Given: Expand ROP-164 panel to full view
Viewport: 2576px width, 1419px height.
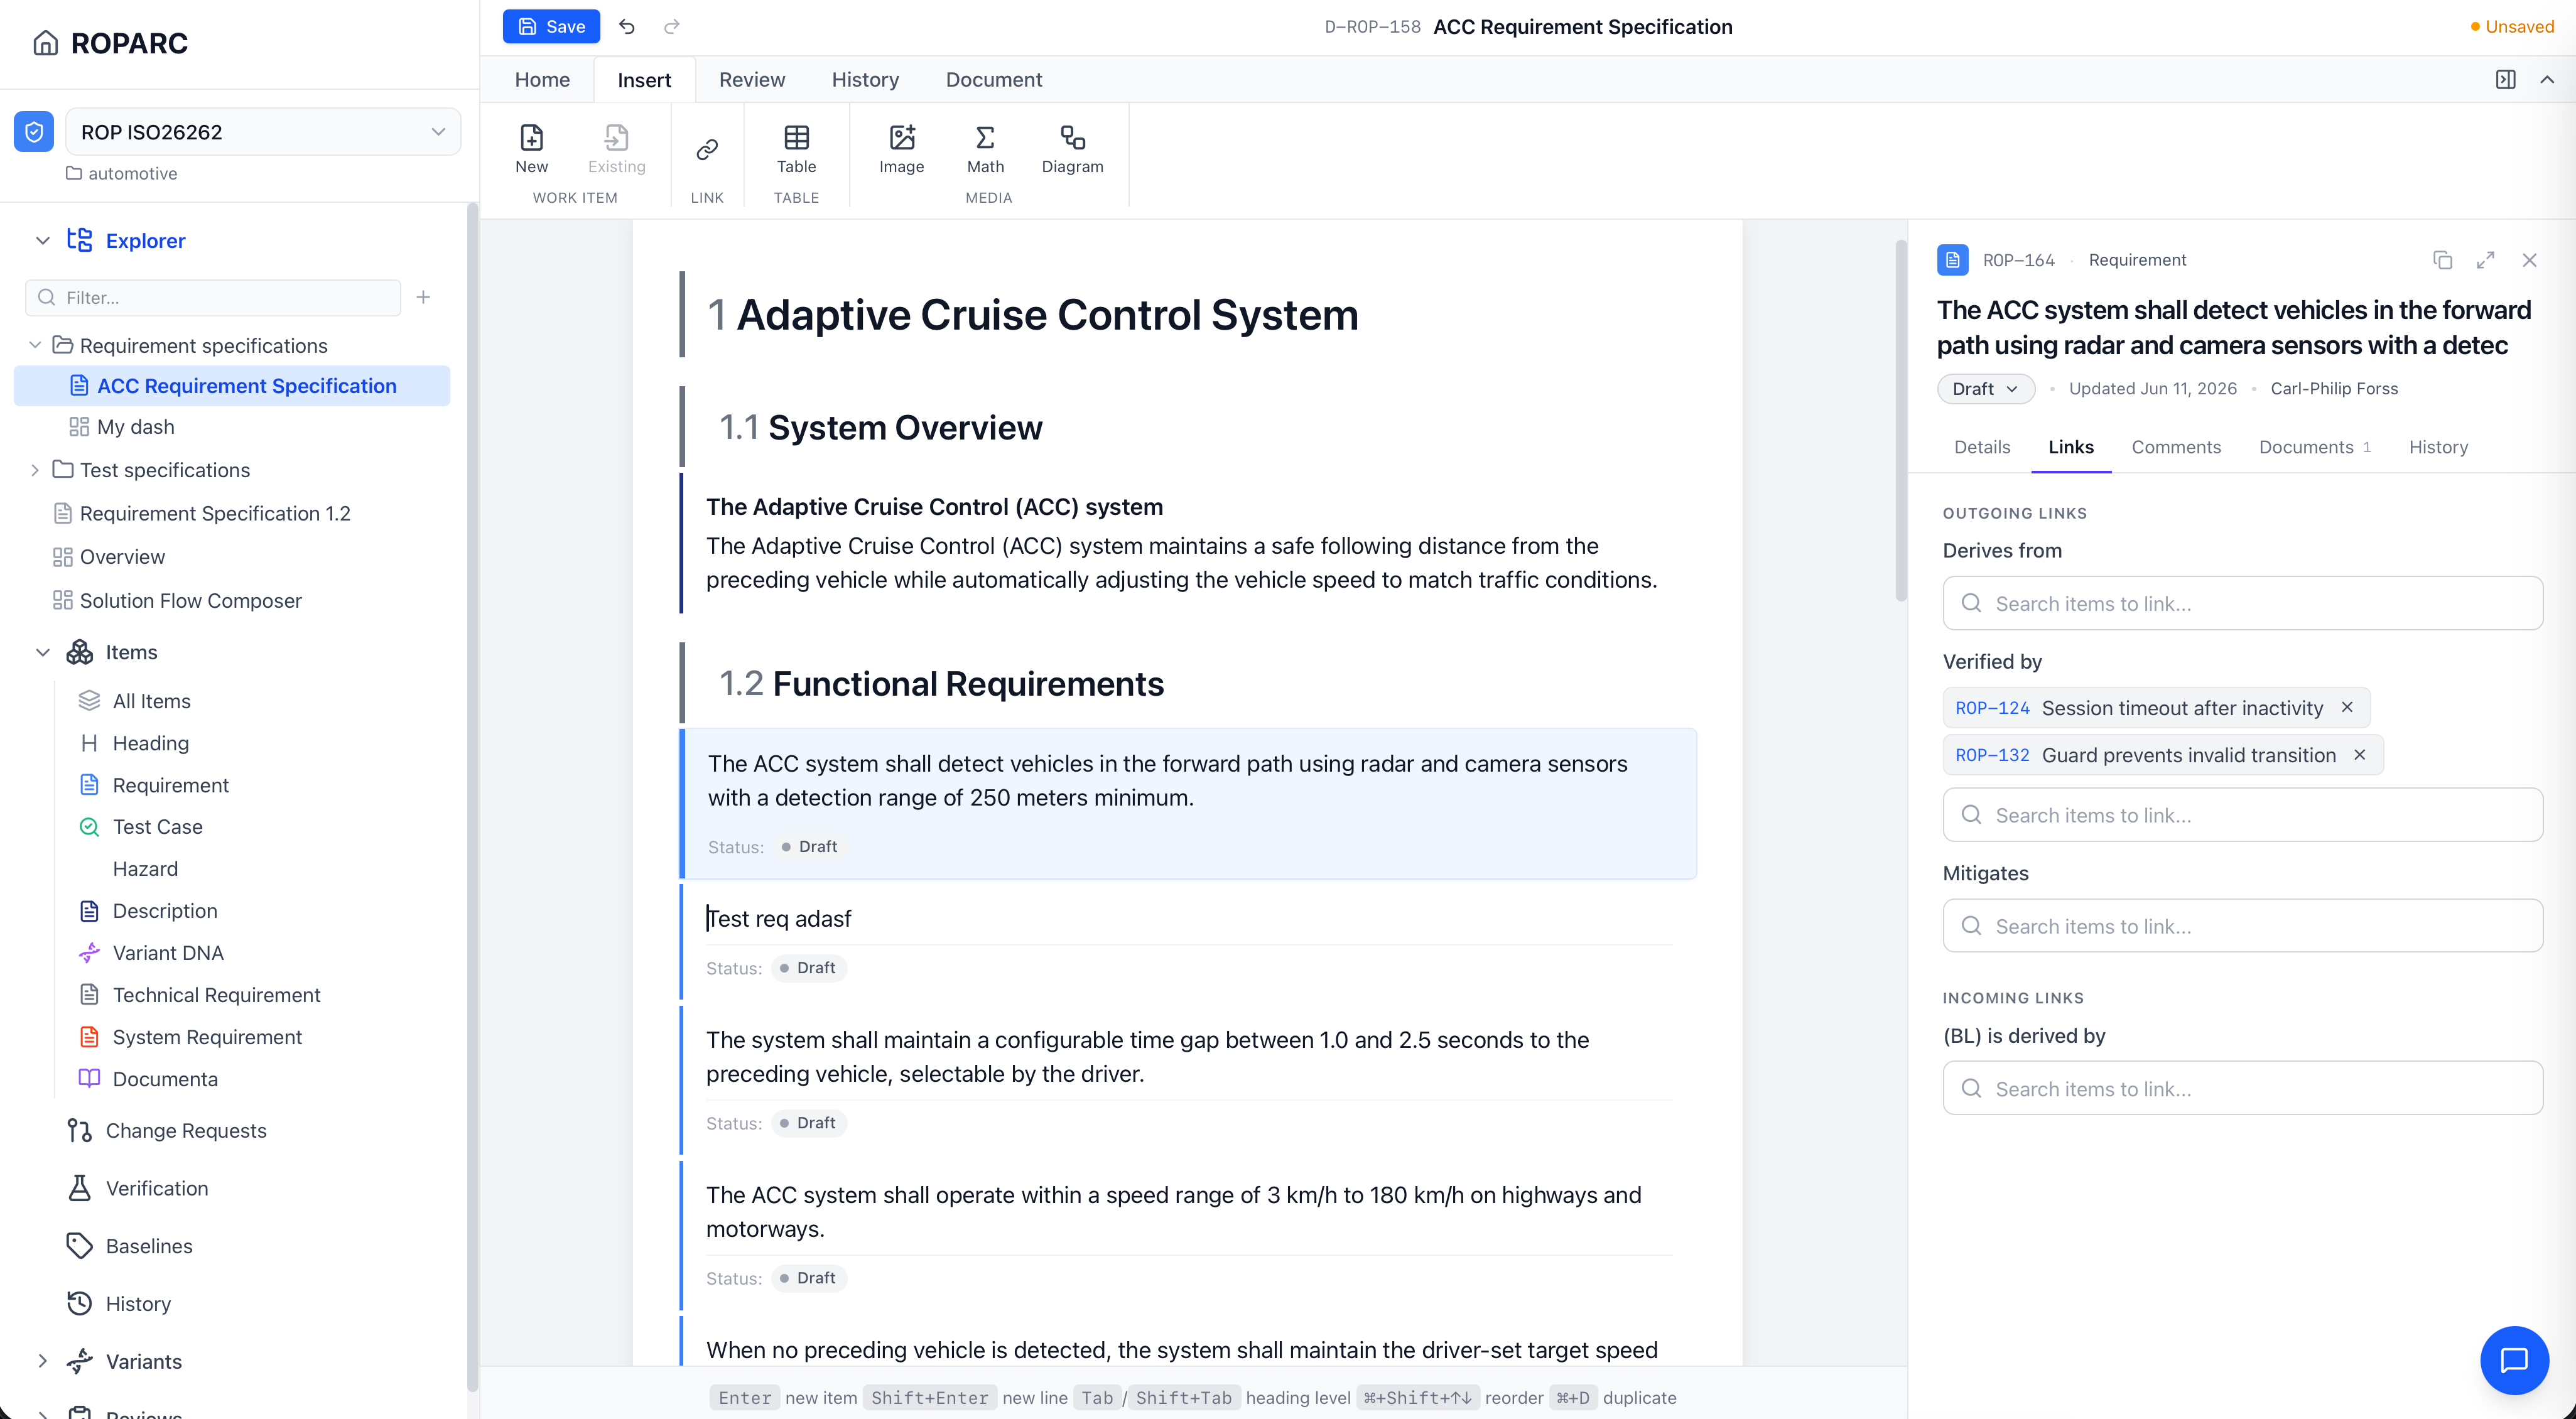Looking at the screenshot, I should point(2485,260).
